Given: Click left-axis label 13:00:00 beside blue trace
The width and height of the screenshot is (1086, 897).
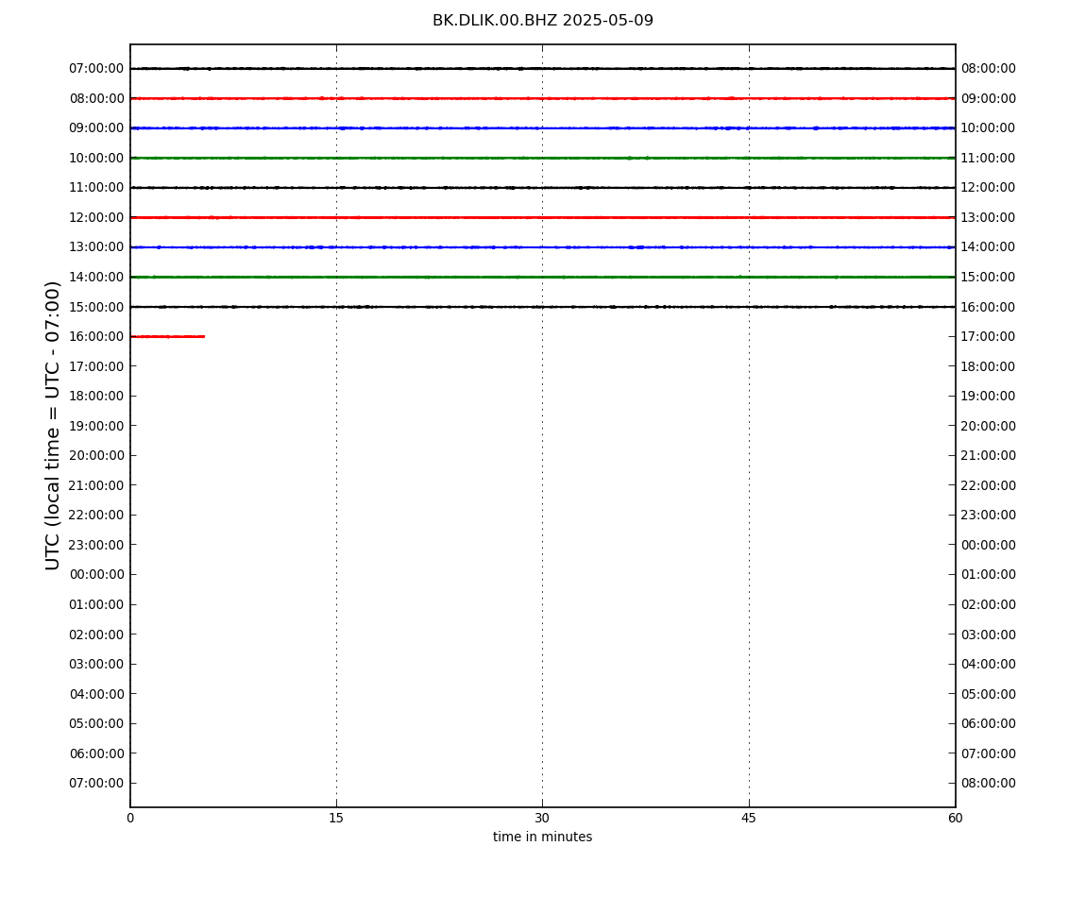Looking at the screenshot, I should [x=96, y=247].
